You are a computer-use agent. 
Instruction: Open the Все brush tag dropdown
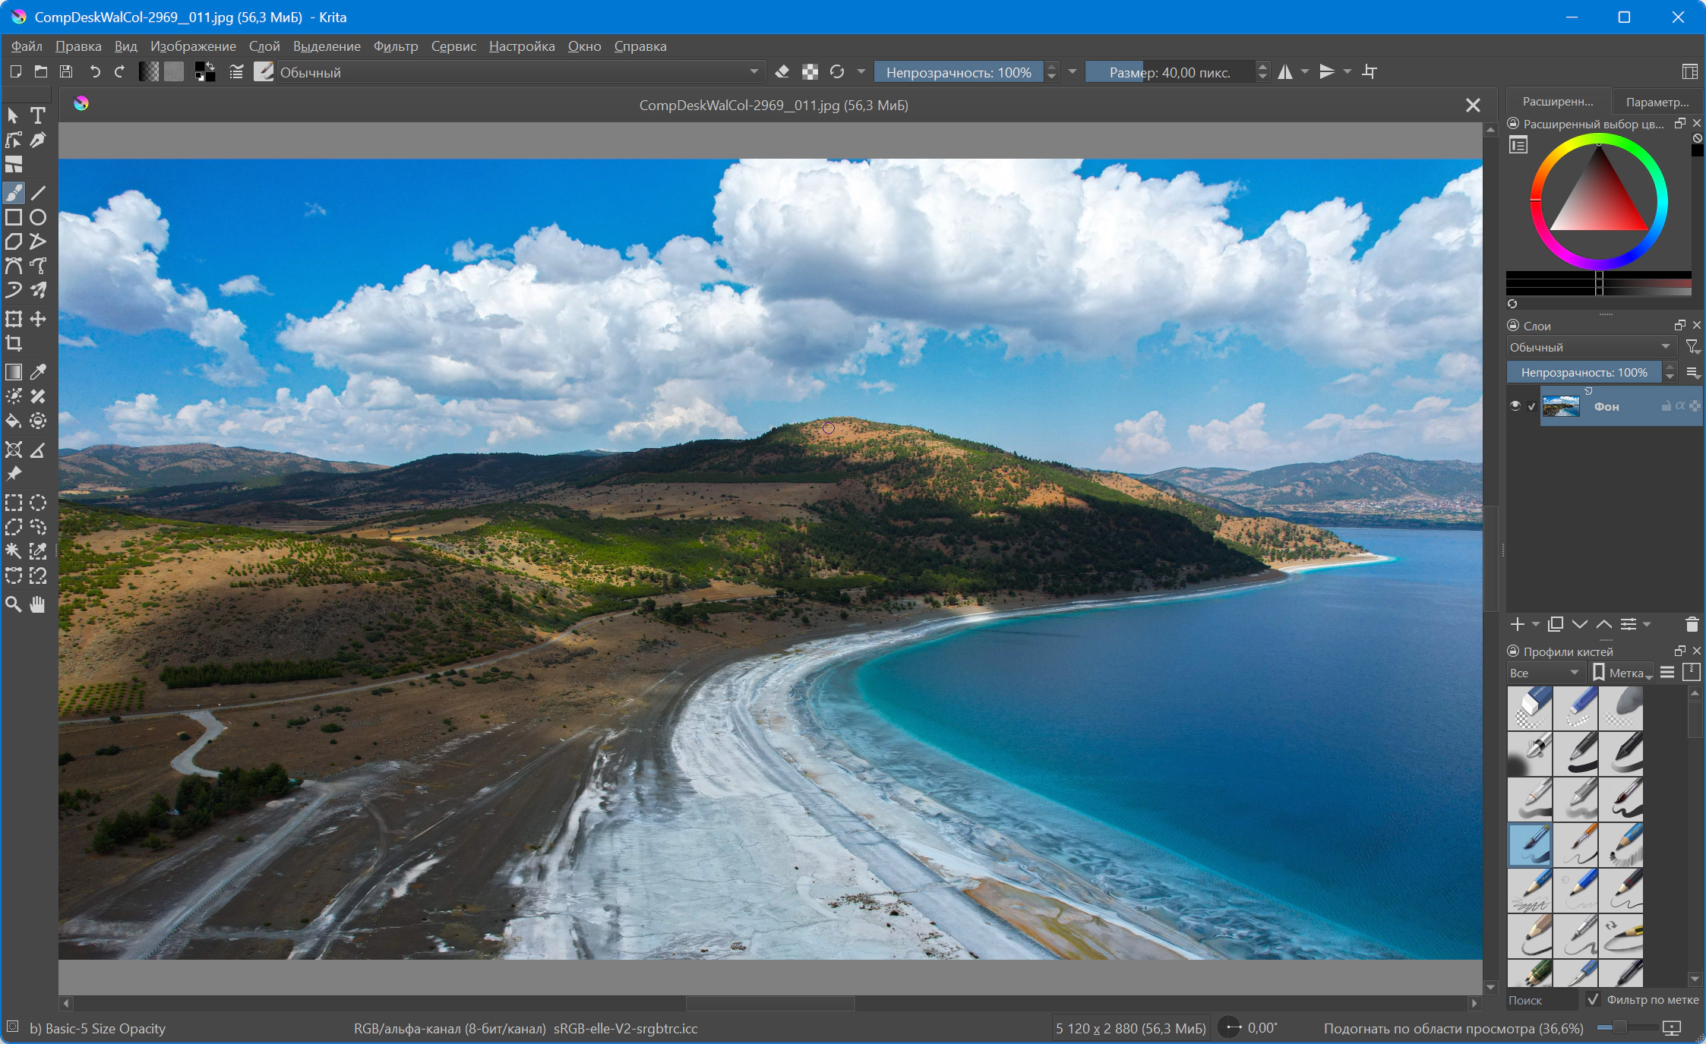tap(1545, 673)
